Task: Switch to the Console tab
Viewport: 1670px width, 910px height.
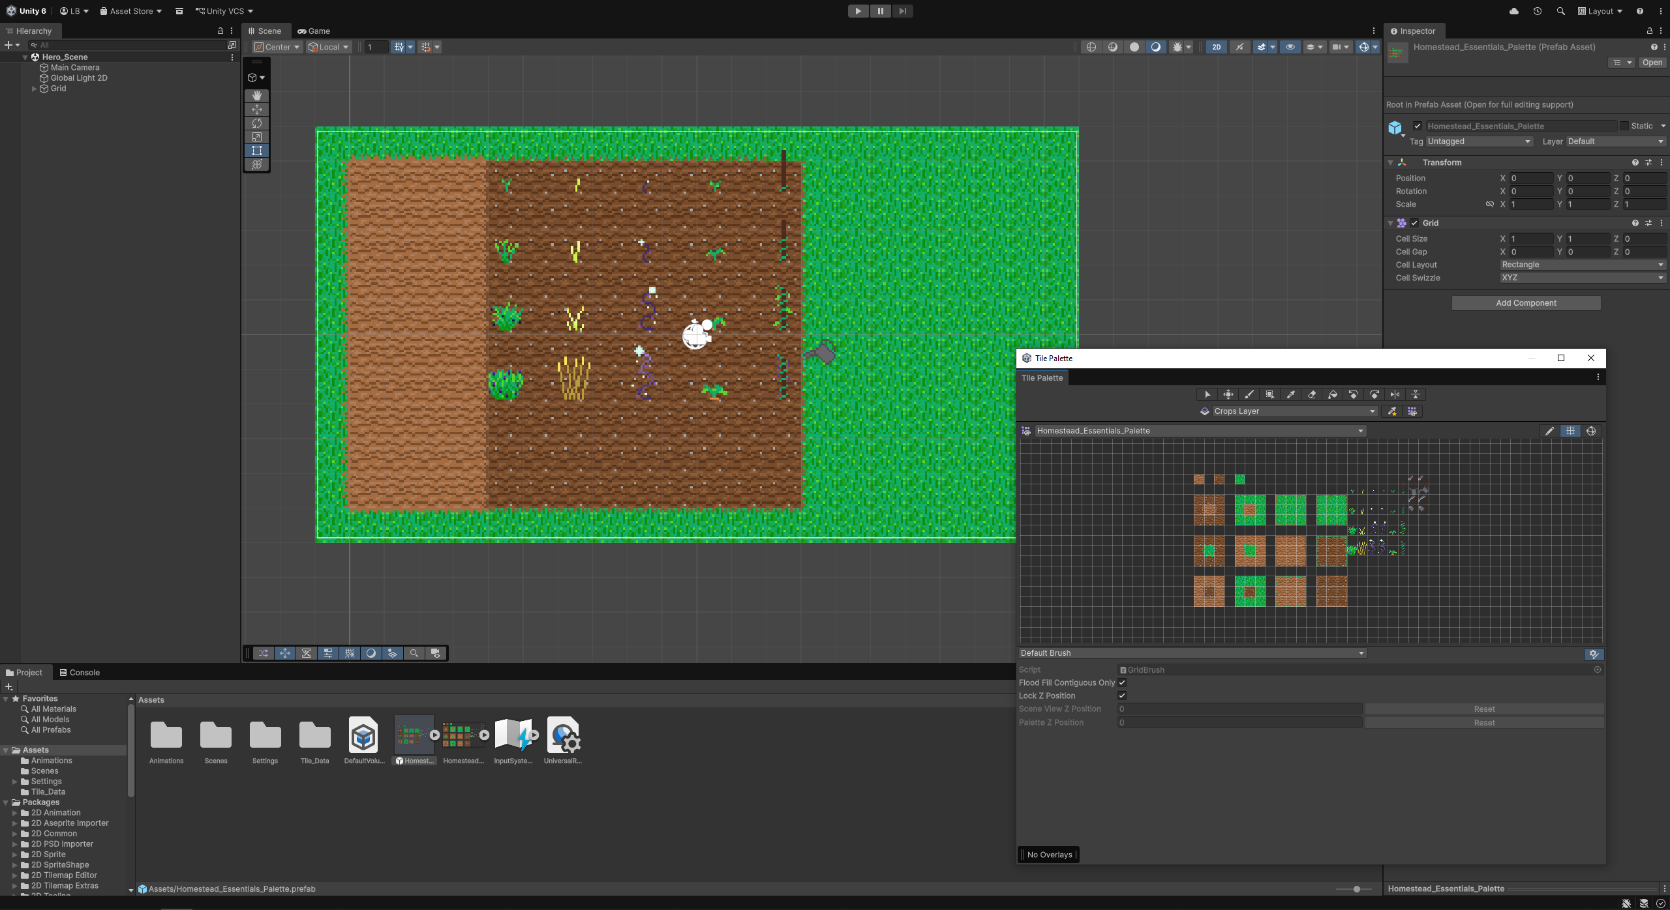Action: coord(80,673)
